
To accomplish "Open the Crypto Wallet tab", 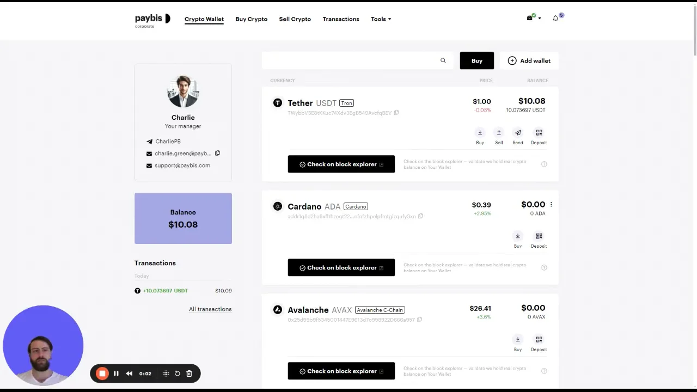I will click(x=204, y=19).
